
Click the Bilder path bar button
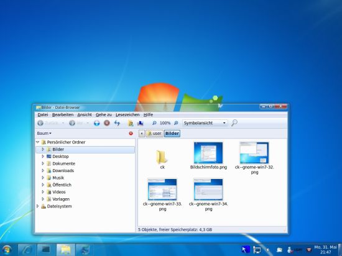click(x=172, y=134)
